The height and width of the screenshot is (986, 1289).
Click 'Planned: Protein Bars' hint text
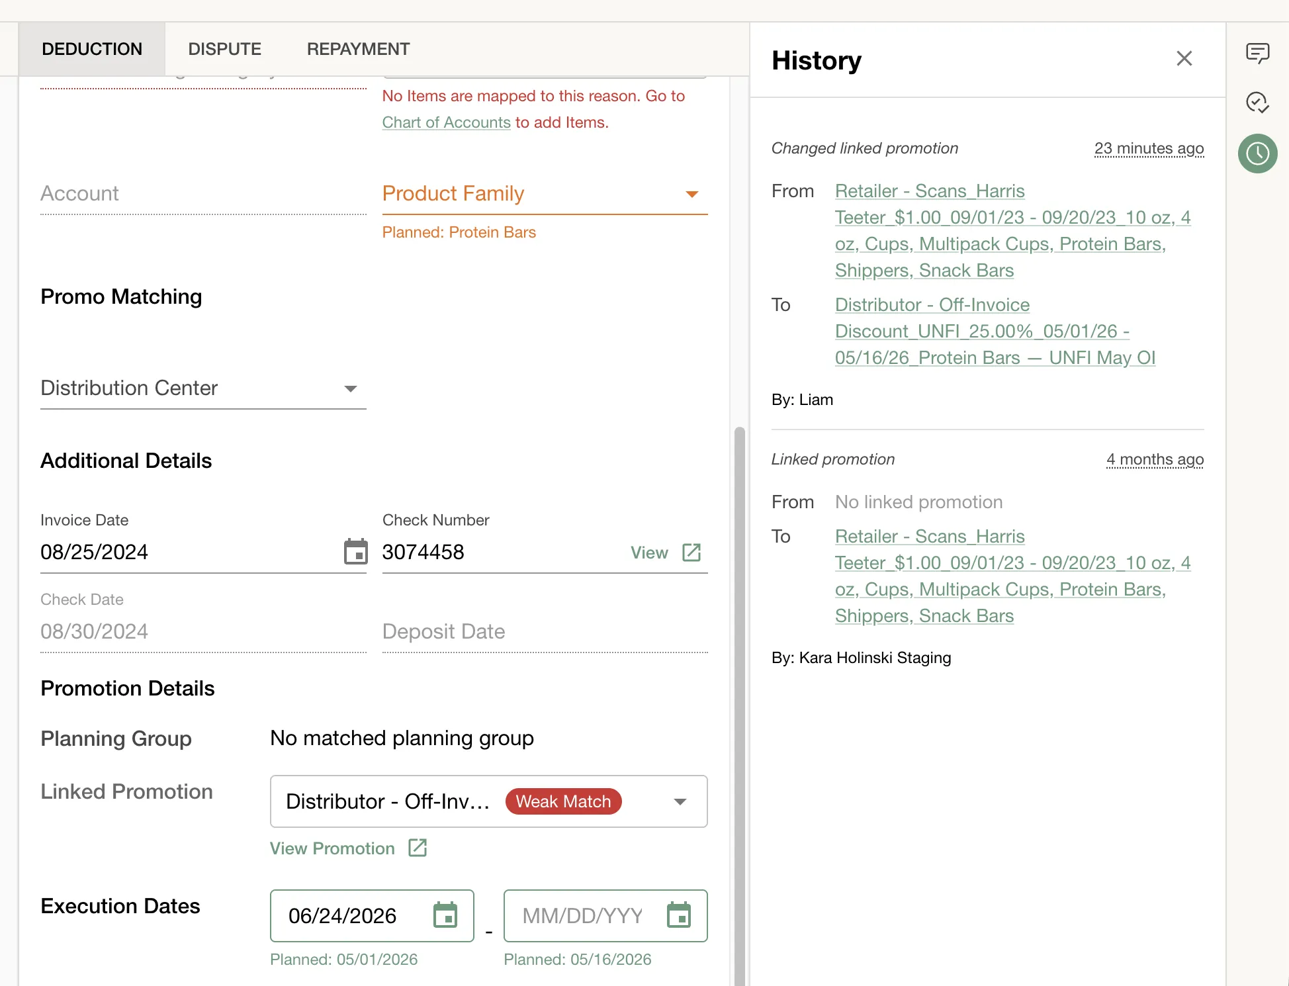pyautogui.click(x=459, y=232)
